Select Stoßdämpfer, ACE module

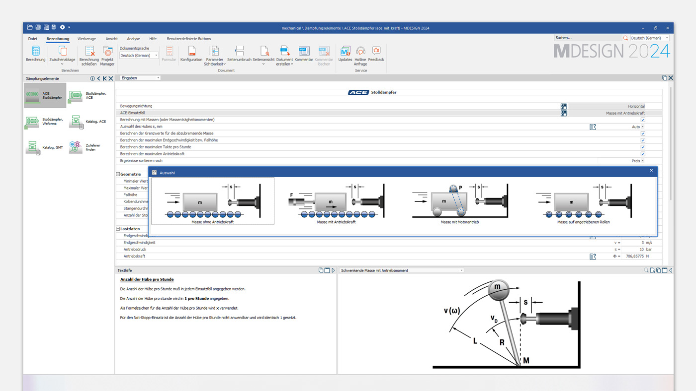(88, 96)
